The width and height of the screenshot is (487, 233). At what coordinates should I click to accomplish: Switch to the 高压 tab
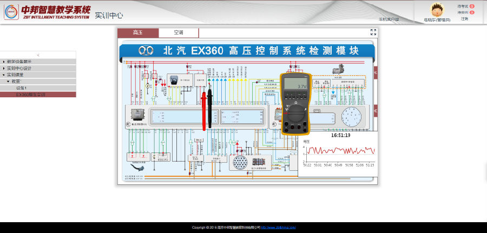[138, 32]
